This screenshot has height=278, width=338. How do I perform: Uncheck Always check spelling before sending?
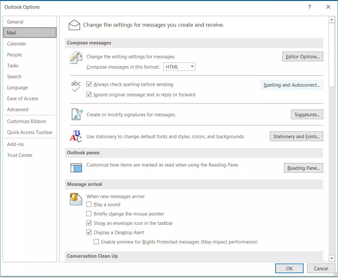[89, 84]
